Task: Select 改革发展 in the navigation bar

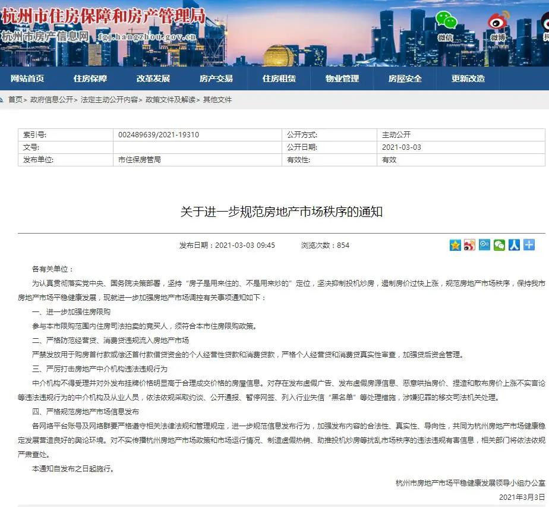Action: click(x=153, y=78)
